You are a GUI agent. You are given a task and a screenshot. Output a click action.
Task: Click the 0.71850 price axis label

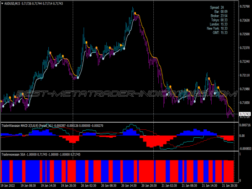click(245, 102)
